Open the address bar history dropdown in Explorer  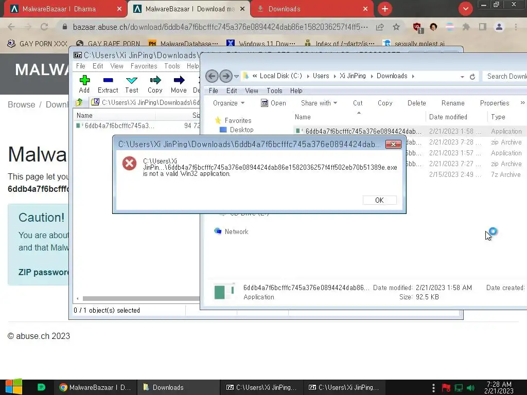tap(463, 77)
